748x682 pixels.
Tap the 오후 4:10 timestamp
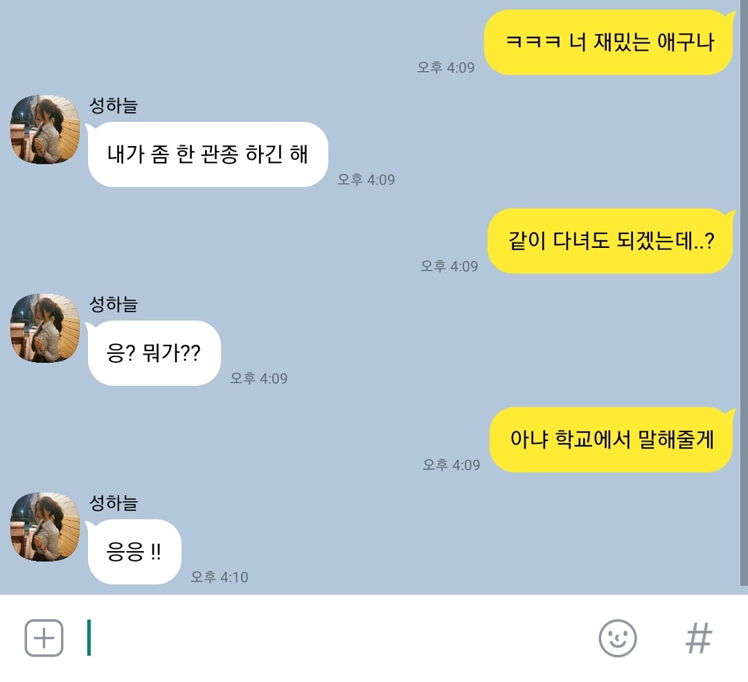point(220,577)
